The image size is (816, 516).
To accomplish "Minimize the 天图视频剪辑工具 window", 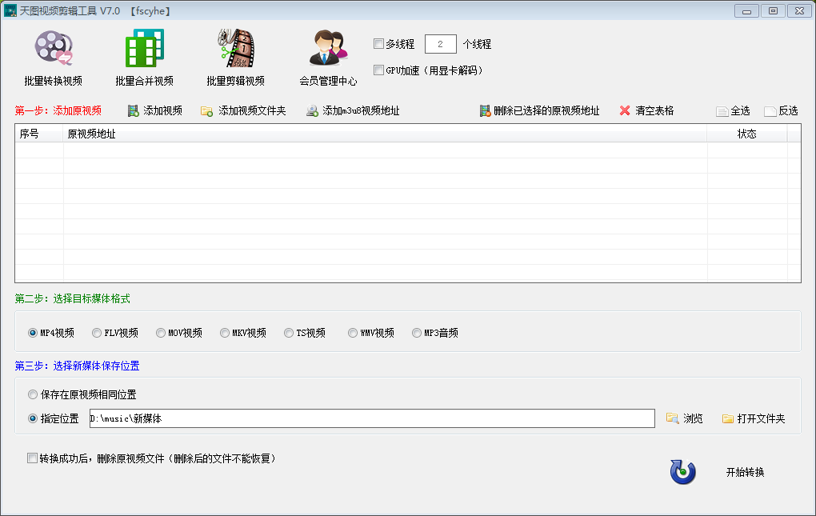I will pos(746,11).
